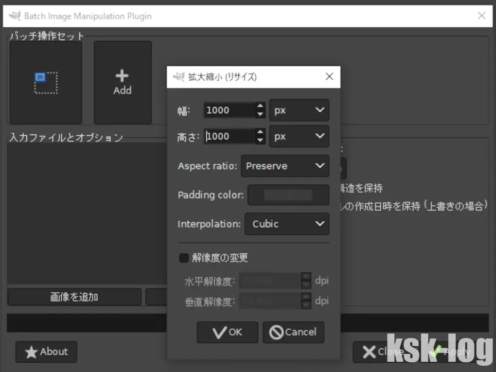Click the Add operation plus button
The image size is (496, 372).
123,83
